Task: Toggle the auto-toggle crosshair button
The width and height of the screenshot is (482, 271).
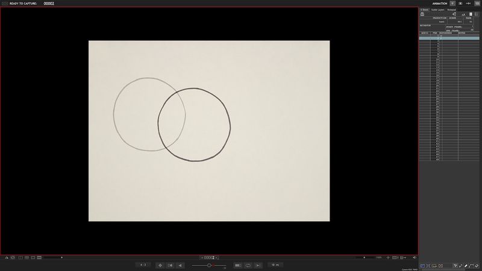Action: coord(160,265)
